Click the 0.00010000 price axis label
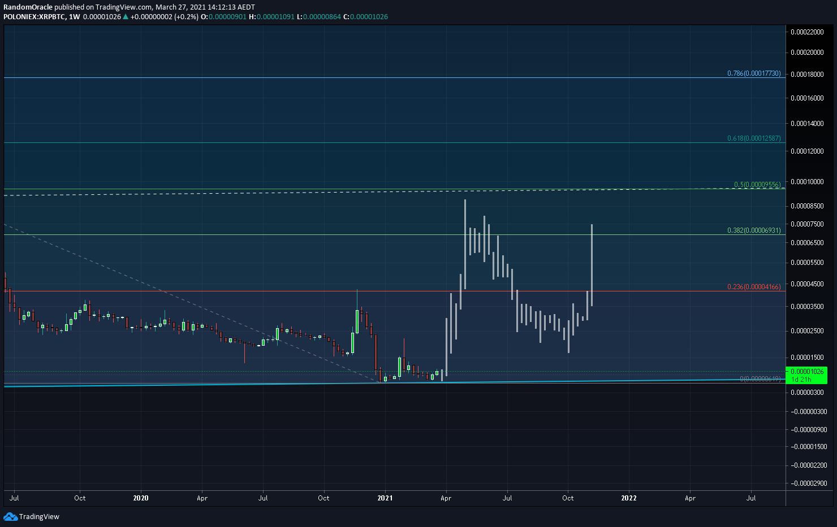The height and width of the screenshot is (527, 837). [807, 182]
